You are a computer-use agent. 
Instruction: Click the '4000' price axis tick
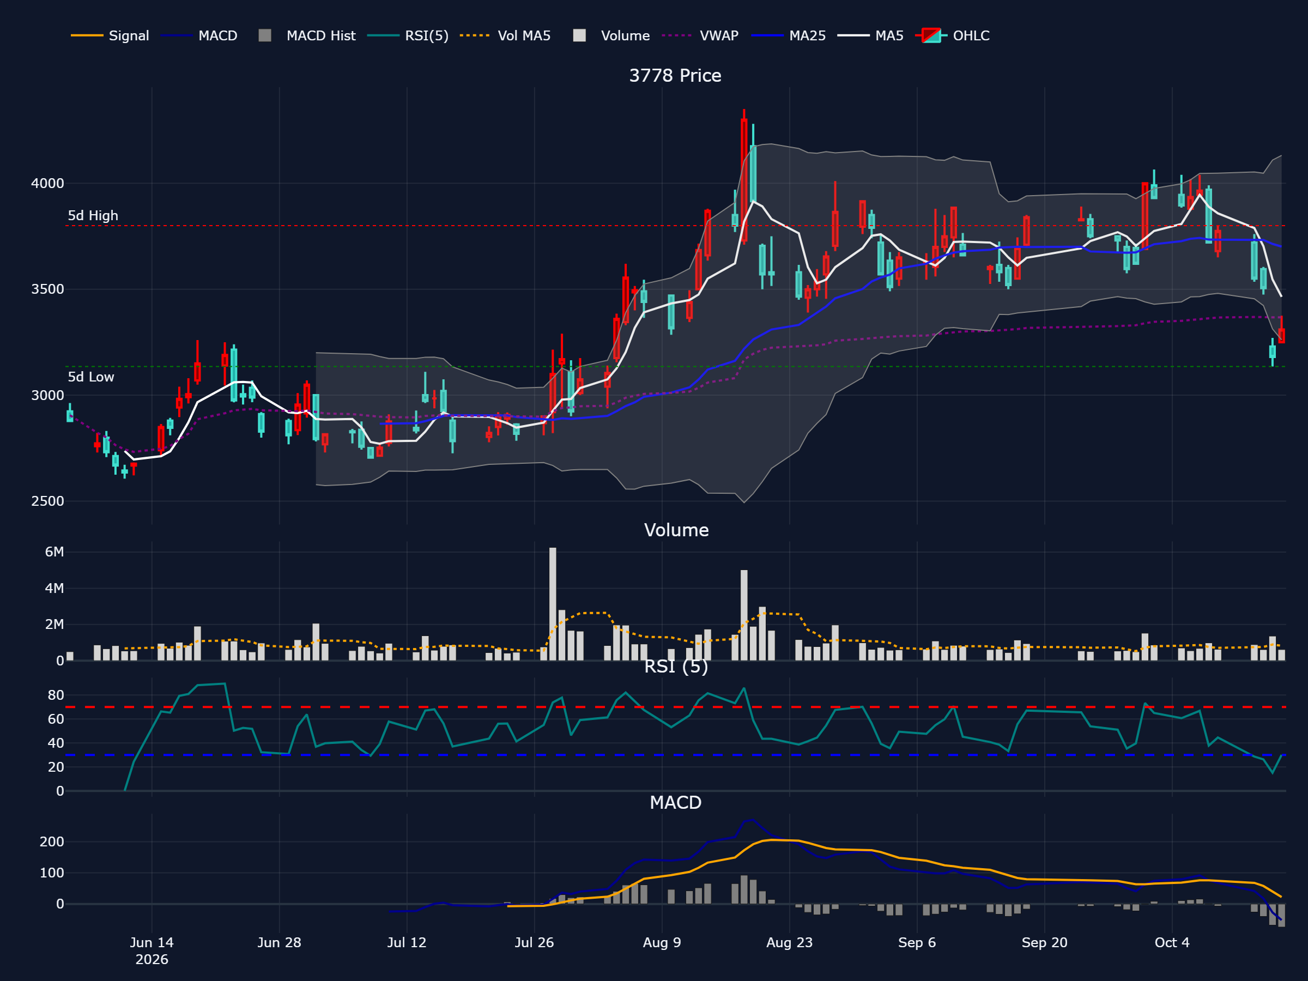[x=47, y=184]
